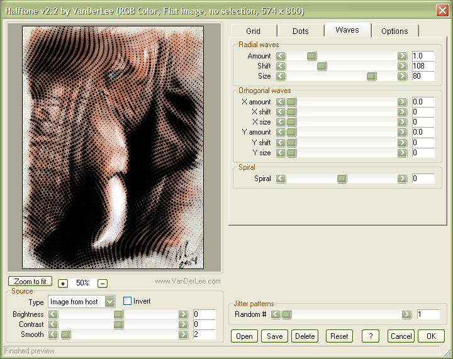Click the Shift slider left arrow
The width and height of the screenshot is (453, 359).
coord(281,67)
